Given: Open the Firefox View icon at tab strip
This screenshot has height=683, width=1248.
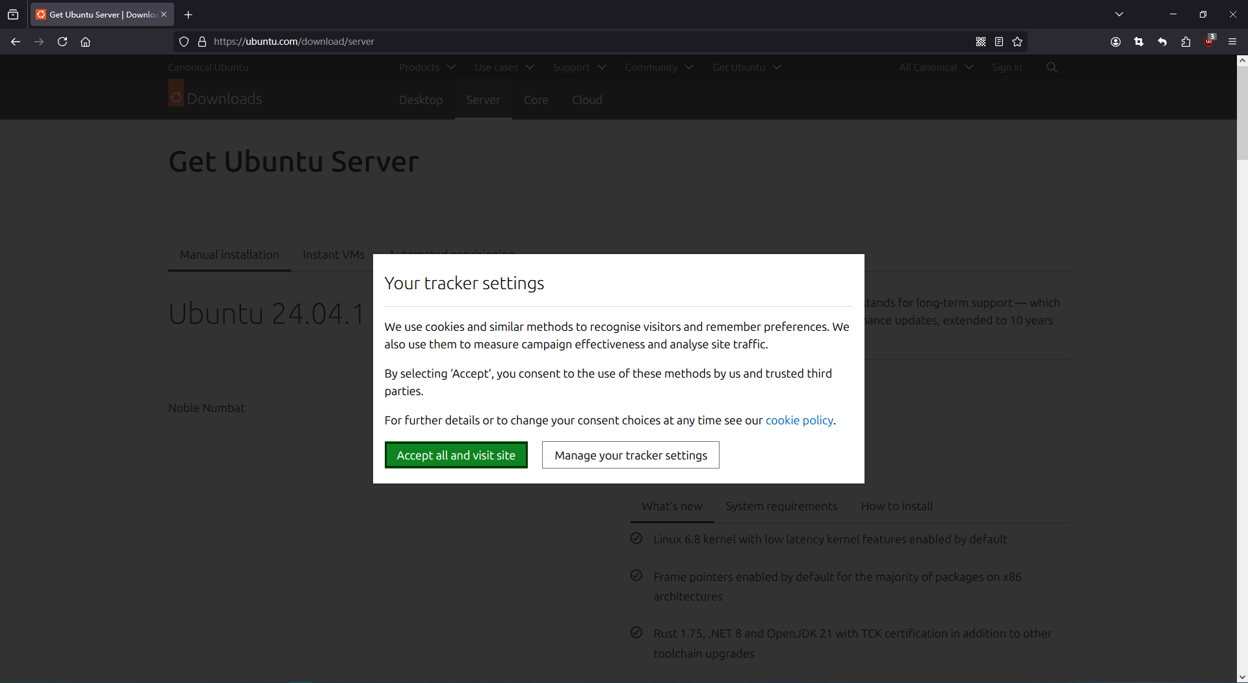Looking at the screenshot, I should tap(13, 14).
